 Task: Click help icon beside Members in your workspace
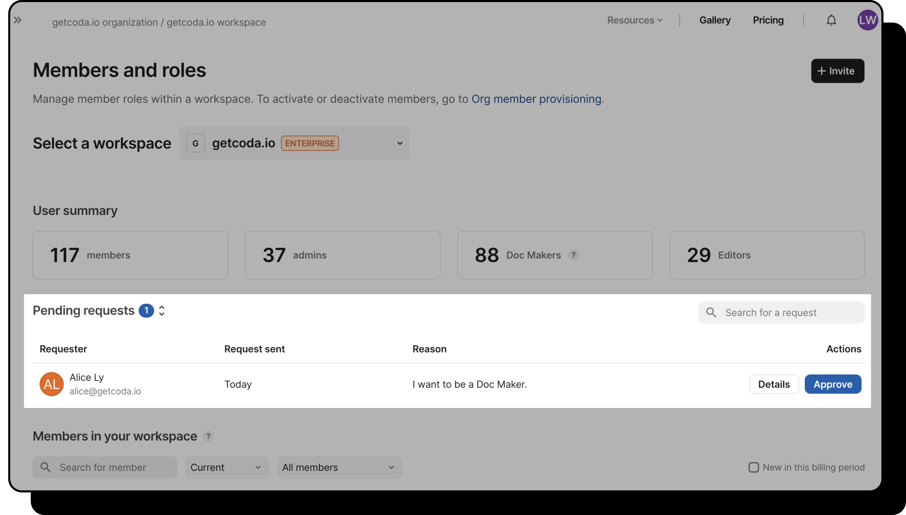click(208, 436)
